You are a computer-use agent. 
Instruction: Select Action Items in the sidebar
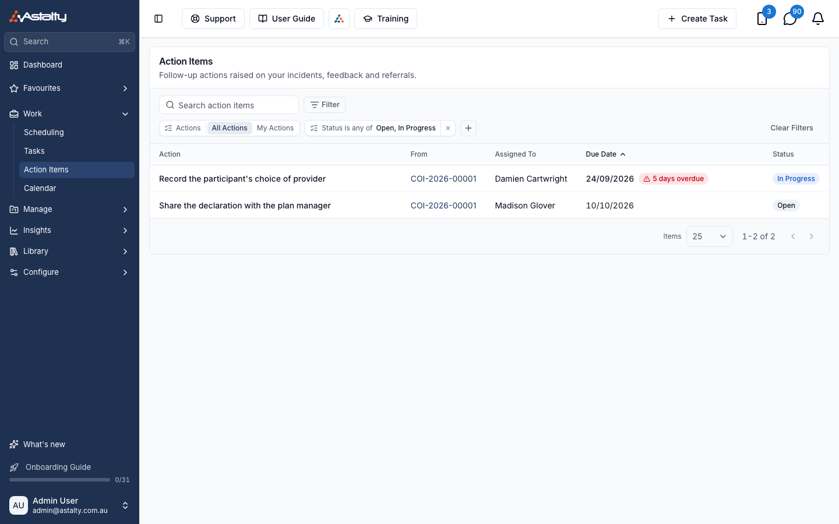[x=77, y=170]
